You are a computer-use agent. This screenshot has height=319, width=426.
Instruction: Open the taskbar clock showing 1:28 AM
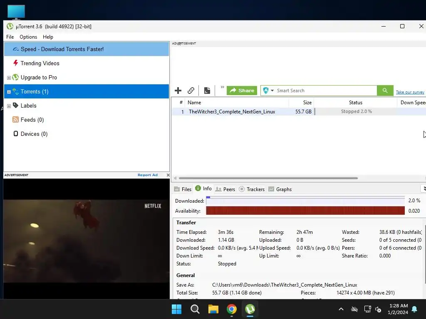[398, 309]
